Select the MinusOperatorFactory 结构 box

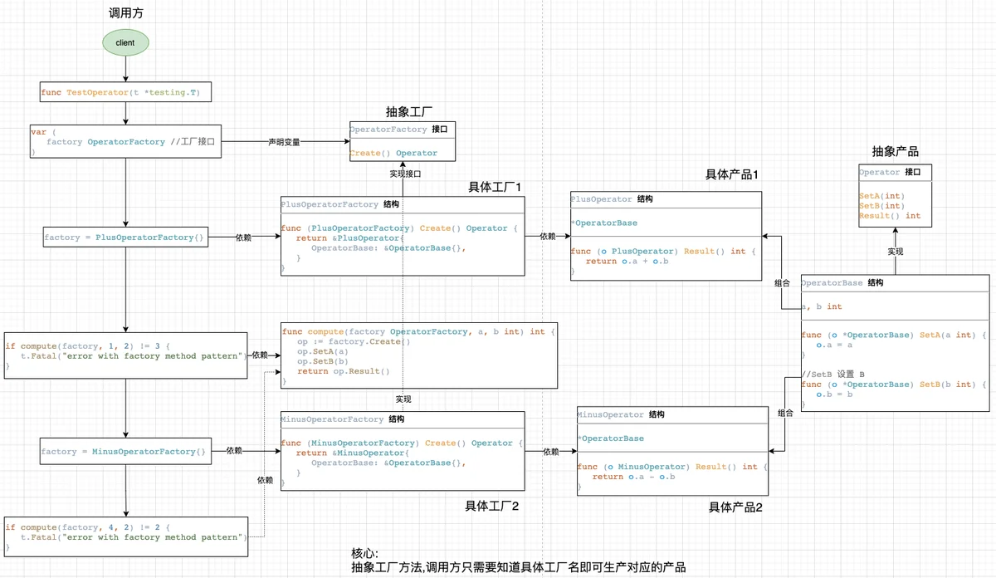tap(403, 451)
